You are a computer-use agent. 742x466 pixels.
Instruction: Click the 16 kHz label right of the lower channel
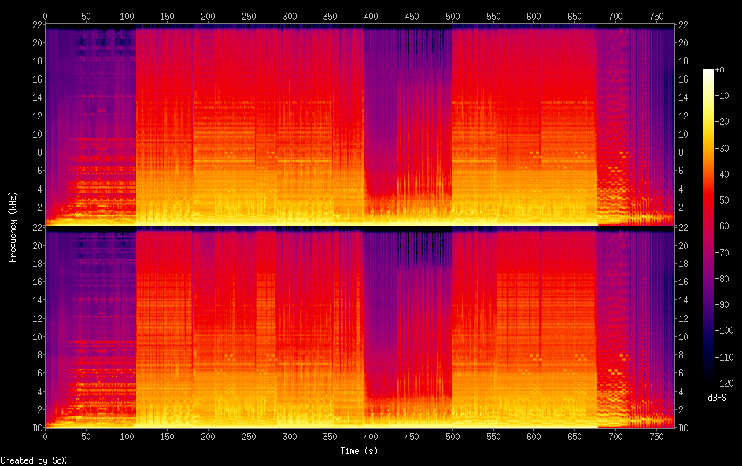pos(684,282)
